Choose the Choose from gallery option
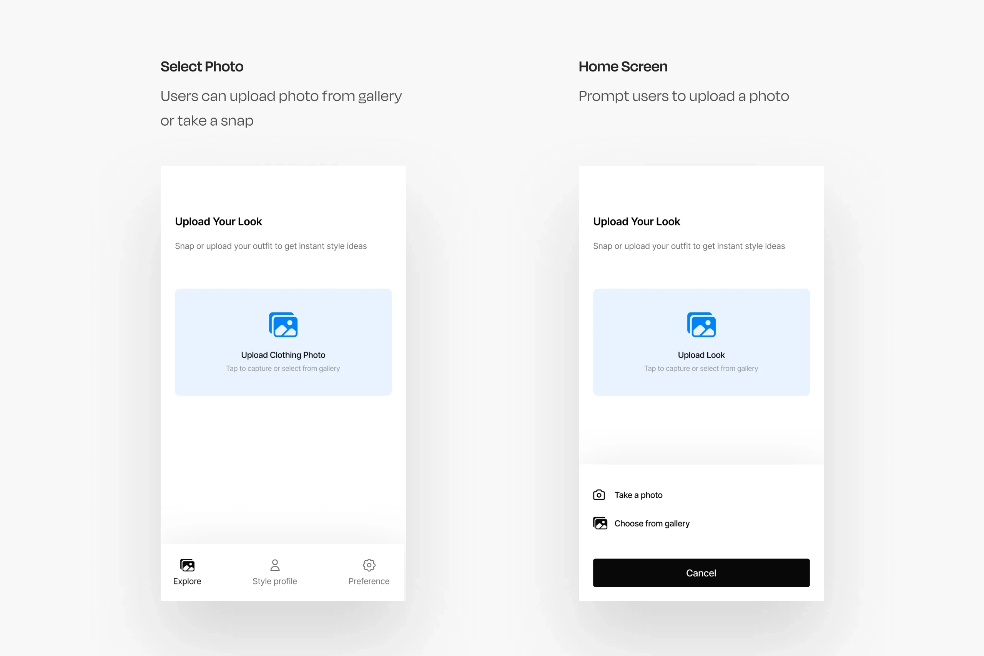 (x=652, y=523)
